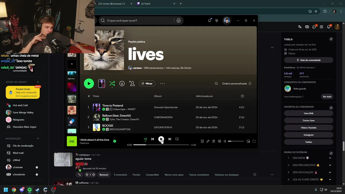Click the Mixar button

pos(147,84)
